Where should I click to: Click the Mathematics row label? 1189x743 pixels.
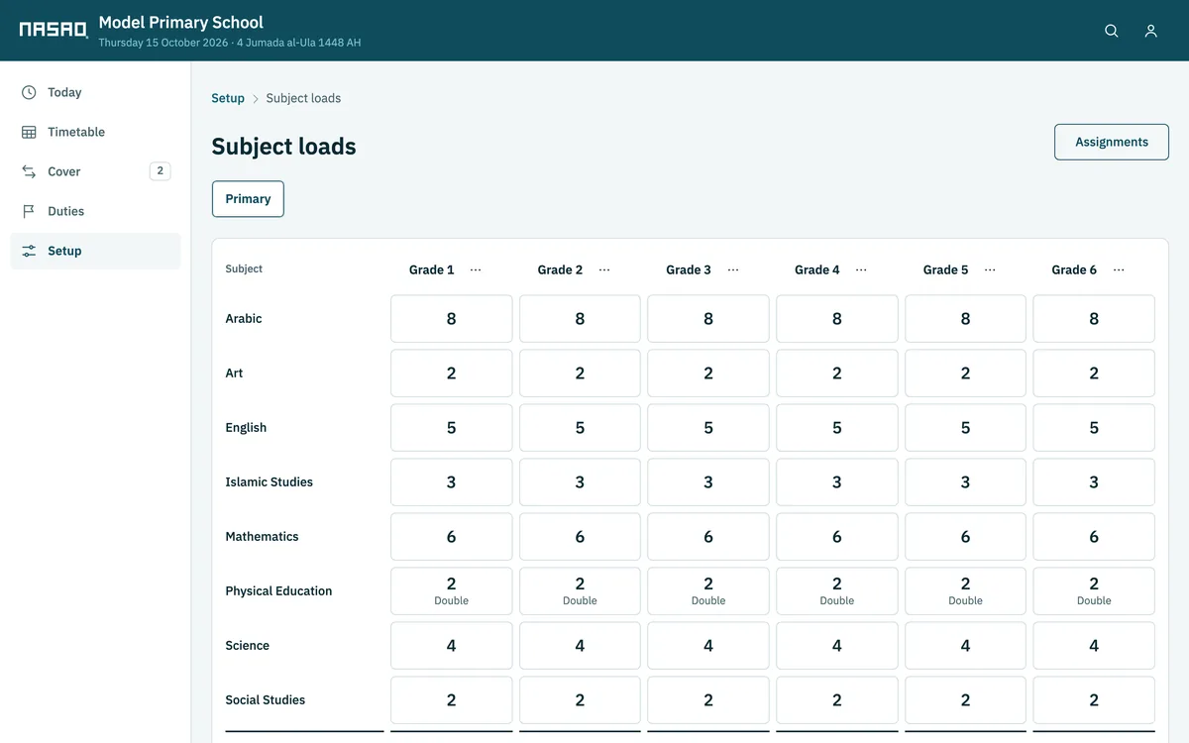[x=262, y=537]
